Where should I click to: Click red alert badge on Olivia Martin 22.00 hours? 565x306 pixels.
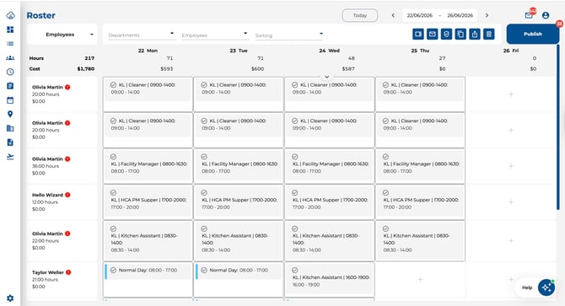[x=67, y=234]
